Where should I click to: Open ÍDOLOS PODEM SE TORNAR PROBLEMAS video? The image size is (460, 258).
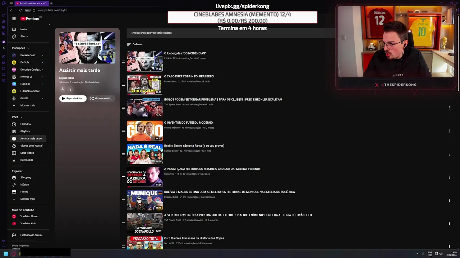point(223,100)
